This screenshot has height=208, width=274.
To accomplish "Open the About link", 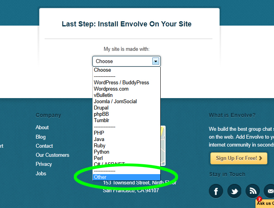I will (42, 127).
